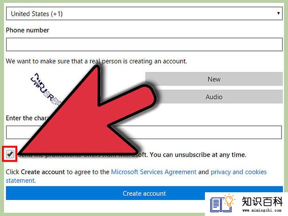Click the large red arrow graphic
The width and height of the screenshot is (288, 216).
click(x=86, y=110)
